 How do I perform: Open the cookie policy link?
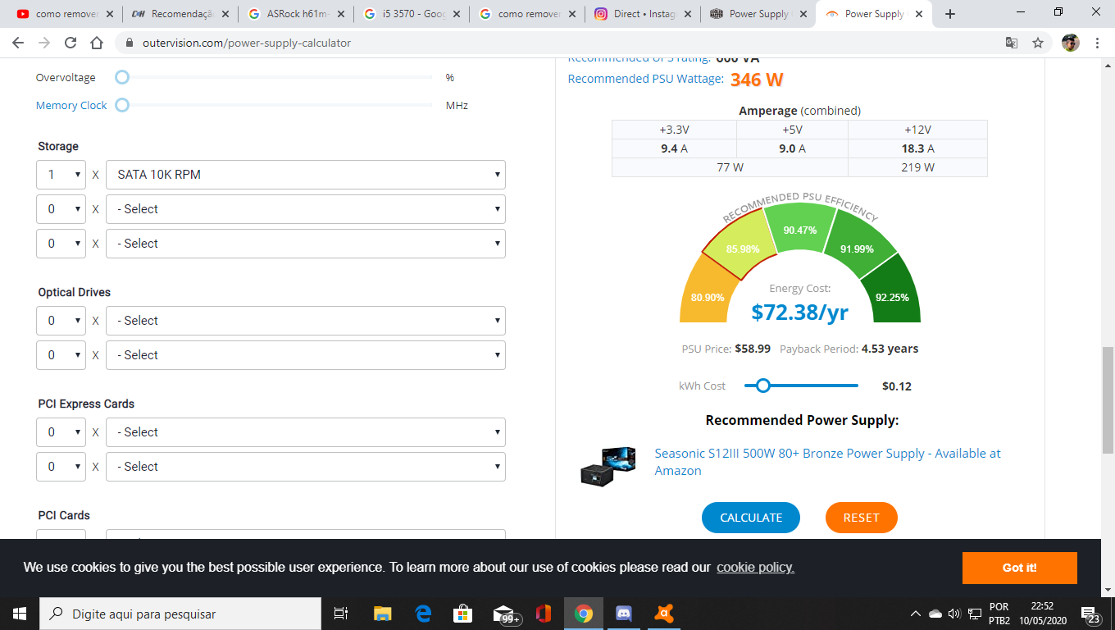(x=756, y=568)
